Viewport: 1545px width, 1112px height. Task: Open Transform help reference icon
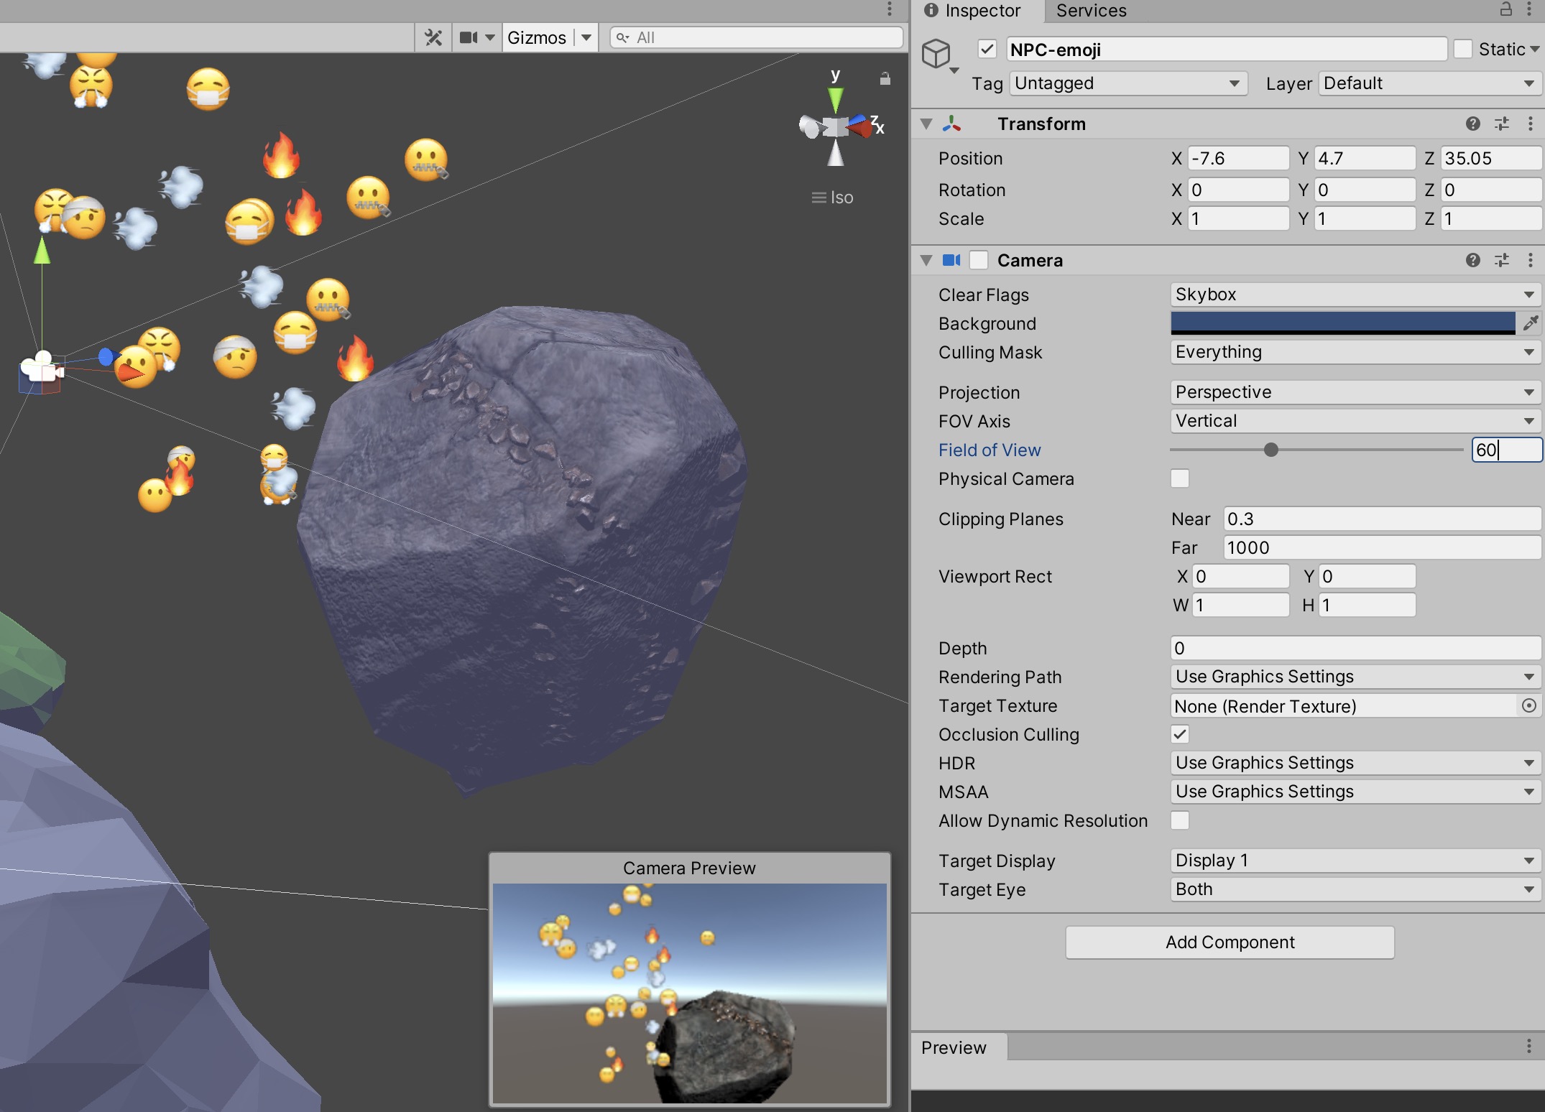1473,124
